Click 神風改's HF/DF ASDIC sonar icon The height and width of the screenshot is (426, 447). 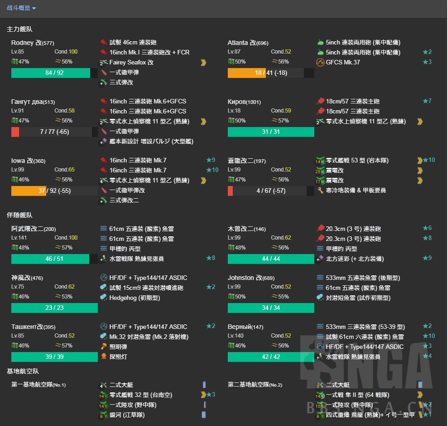[105, 277]
